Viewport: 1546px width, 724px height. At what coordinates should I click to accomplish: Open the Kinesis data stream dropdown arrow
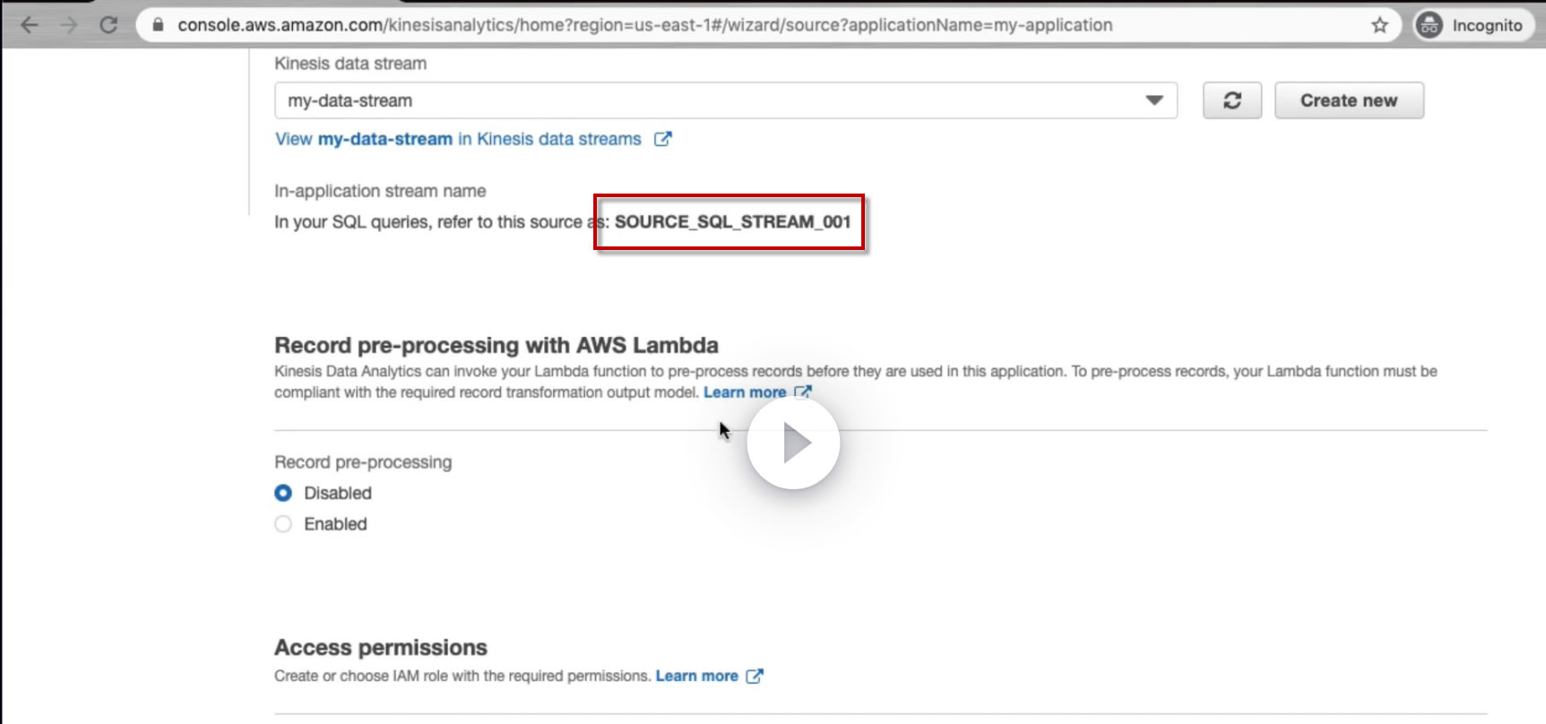[x=1154, y=100]
